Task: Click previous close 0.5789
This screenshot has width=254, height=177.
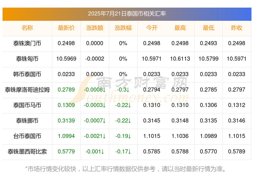Action: tap(237, 152)
